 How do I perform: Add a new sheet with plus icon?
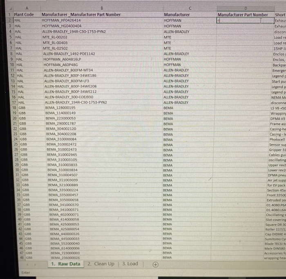coord(155,265)
